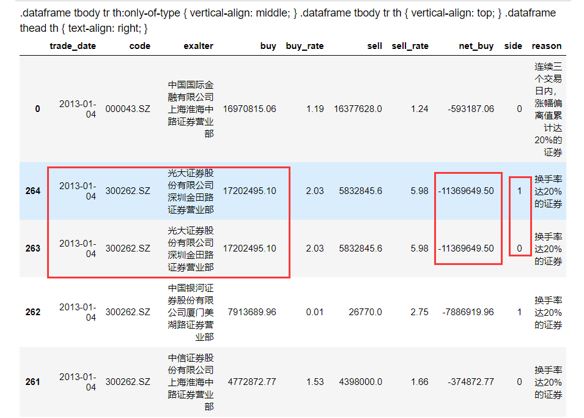The height and width of the screenshot is (418, 584).
Task: Click buy value in row 264
Action: [x=249, y=191]
